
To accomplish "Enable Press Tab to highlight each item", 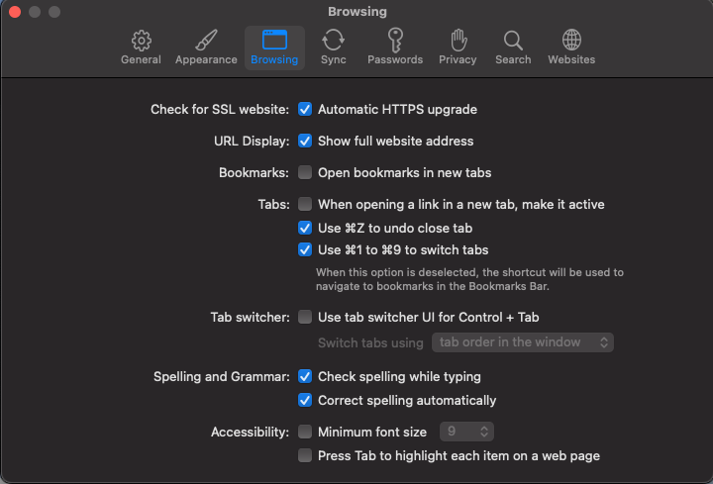I will tap(306, 455).
